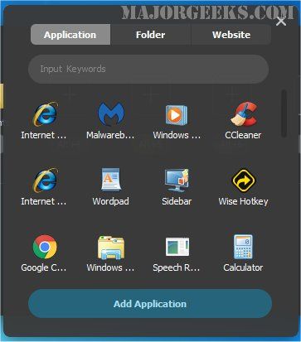
Task: Click the Wise Hotkey text label
Action: pyautogui.click(x=243, y=201)
